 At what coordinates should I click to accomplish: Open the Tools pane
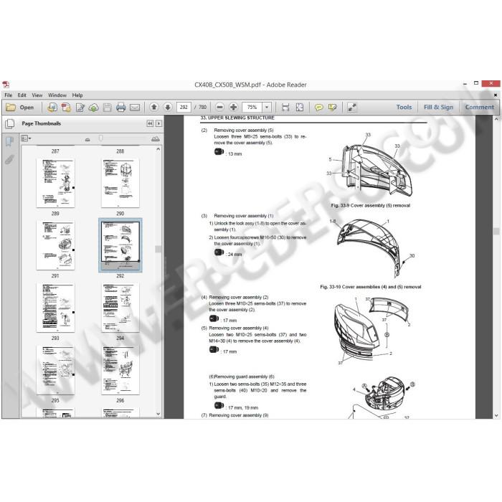tap(404, 108)
